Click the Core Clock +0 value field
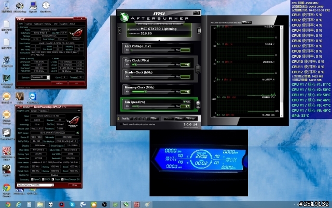This screenshot has width=332, height=208. (185, 64)
